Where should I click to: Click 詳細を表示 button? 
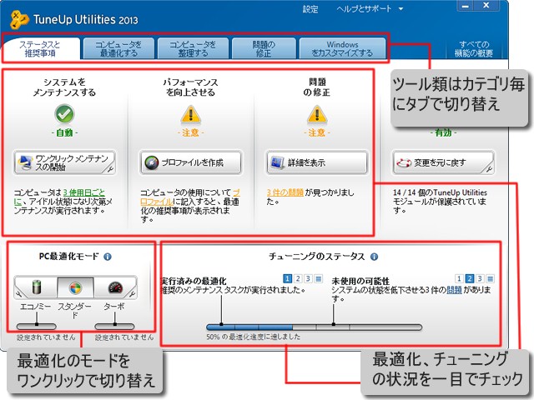[x=317, y=162]
